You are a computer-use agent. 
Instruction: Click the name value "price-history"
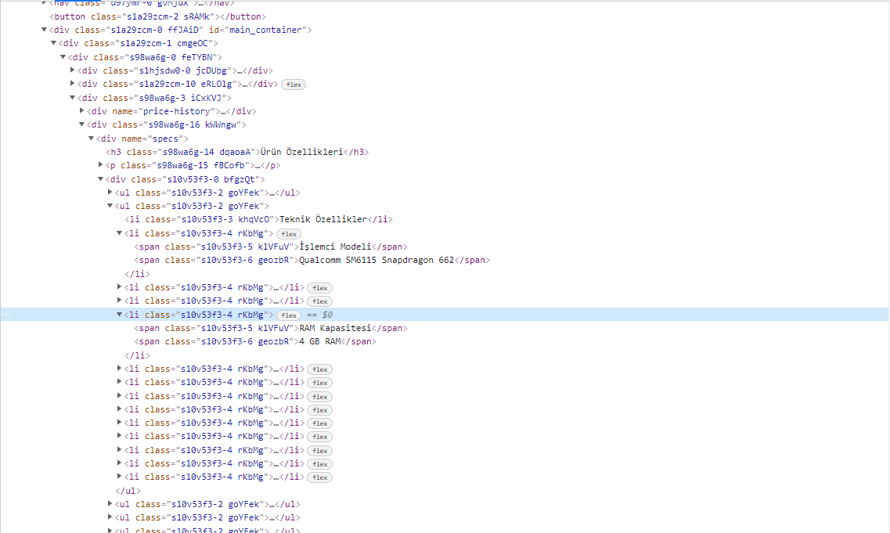(x=178, y=111)
